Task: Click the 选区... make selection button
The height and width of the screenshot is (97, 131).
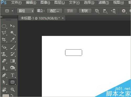Action: pos(54,11)
